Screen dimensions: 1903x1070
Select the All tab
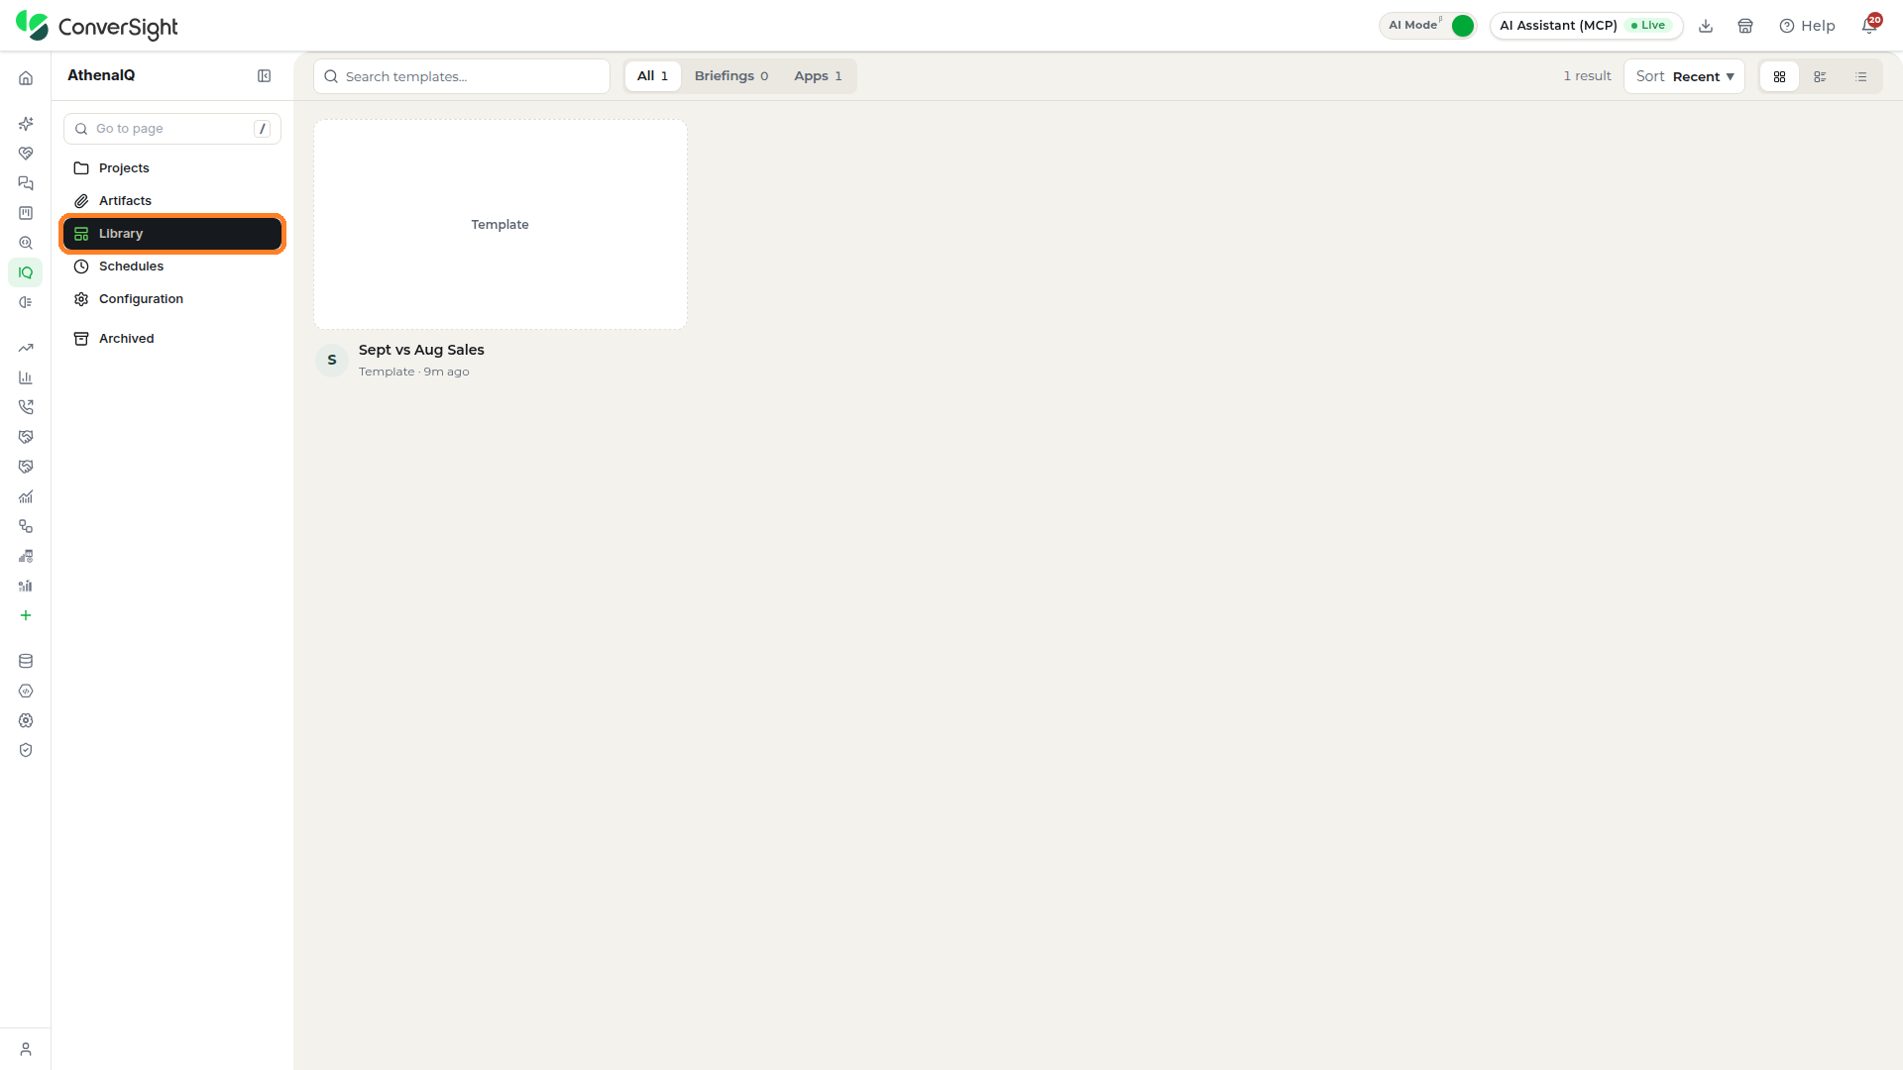652,76
